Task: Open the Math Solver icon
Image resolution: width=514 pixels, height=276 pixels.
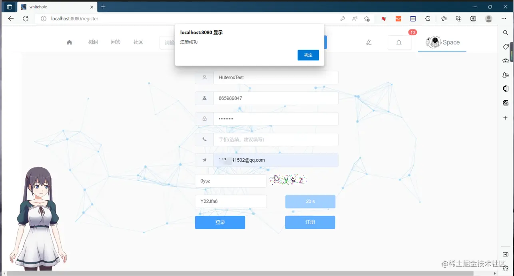Action: 473,18
